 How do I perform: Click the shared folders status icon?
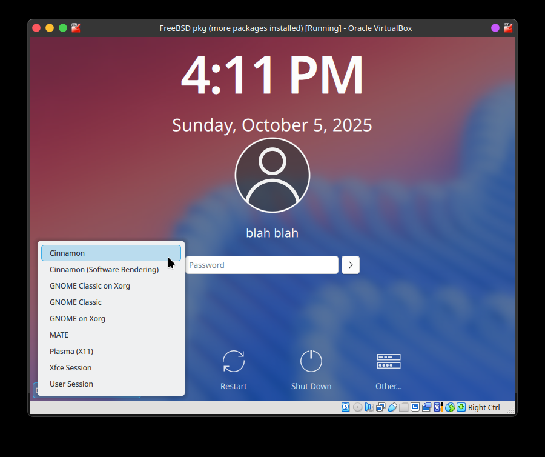(403, 407)
